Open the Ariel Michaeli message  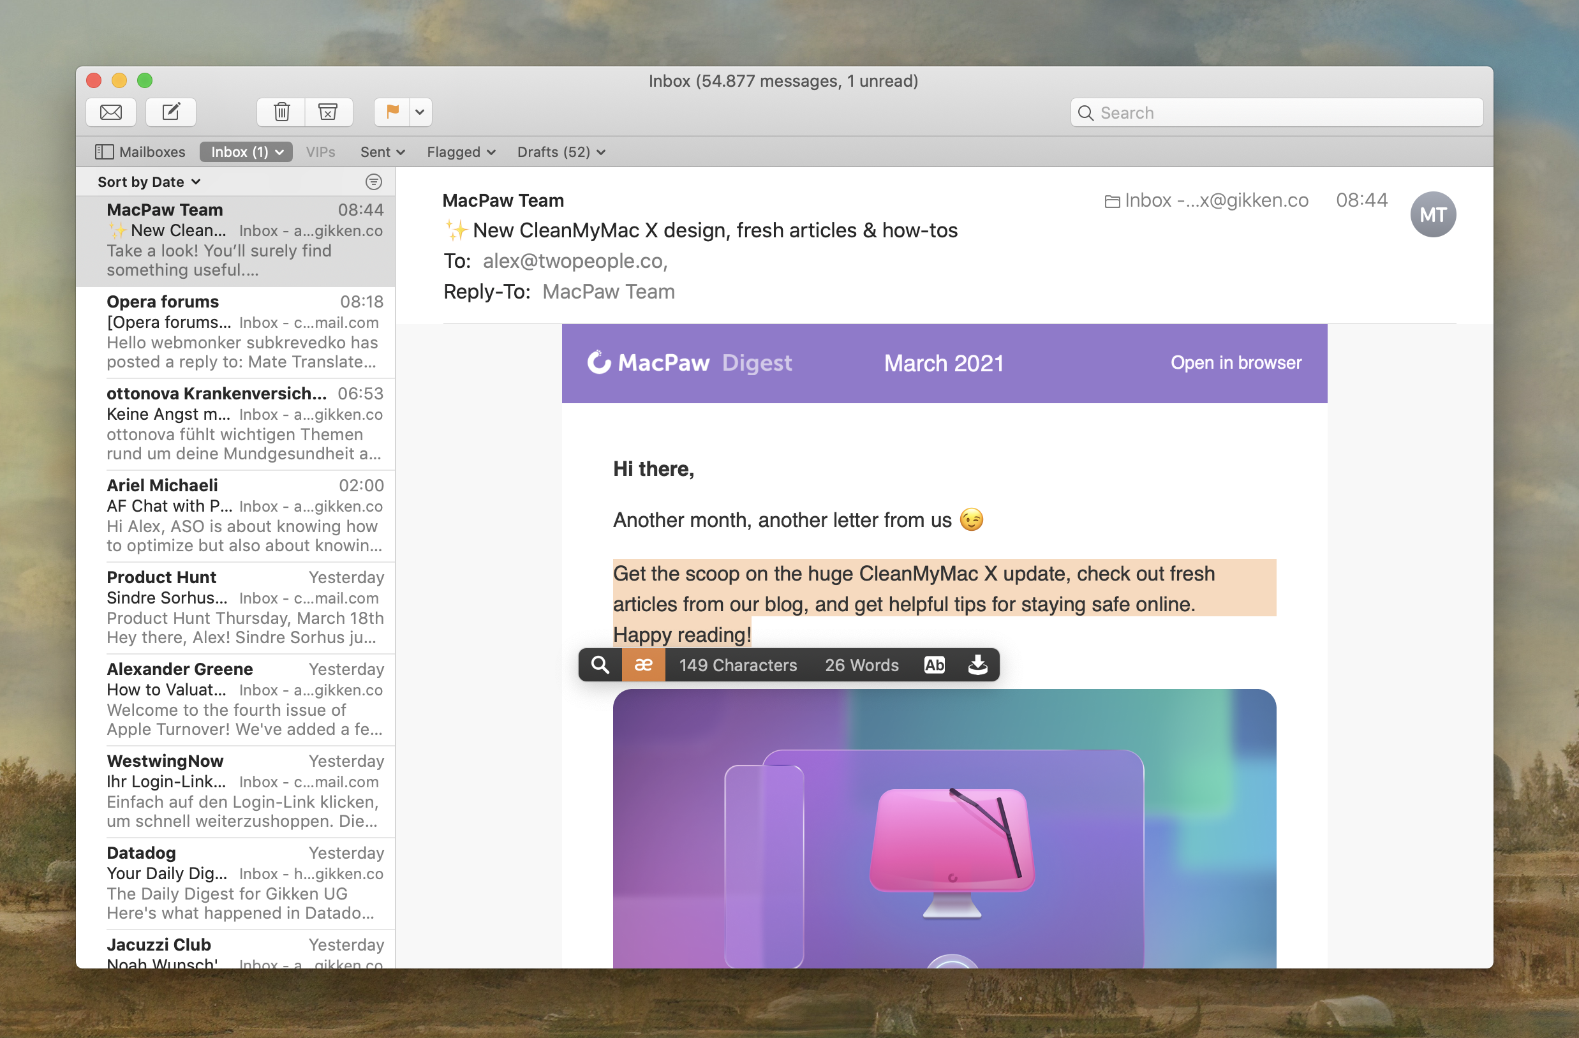236,516
